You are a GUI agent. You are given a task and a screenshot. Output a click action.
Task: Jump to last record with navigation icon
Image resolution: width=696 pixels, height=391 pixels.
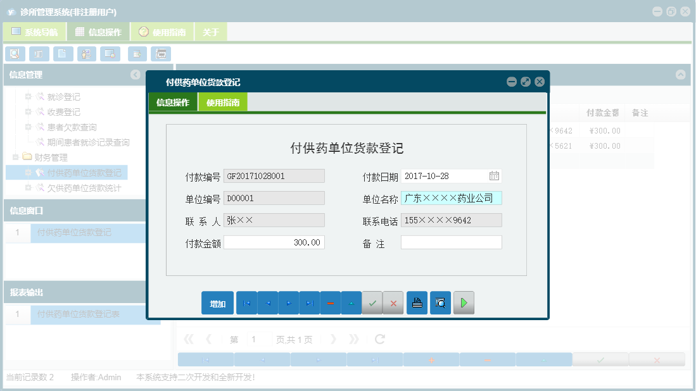(x=309, y=302)
